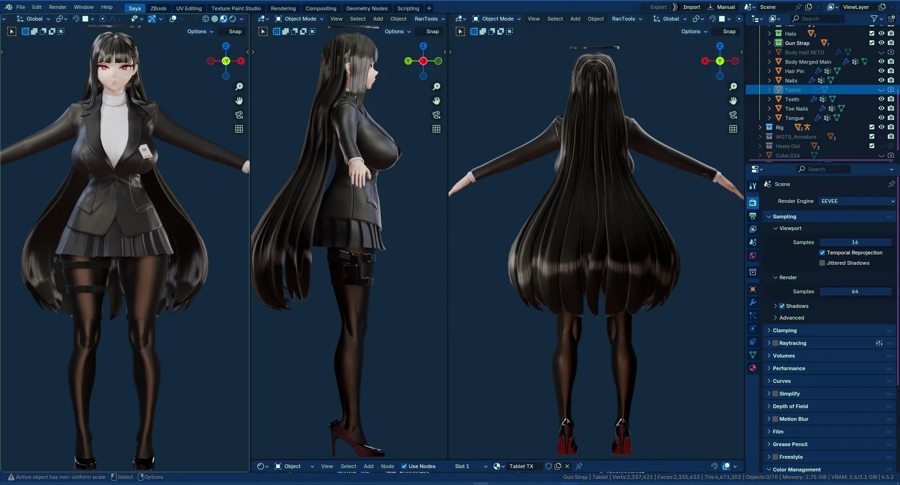The image size is (900, 485).
Task: Click Viewport Samples value field
Action: coord(855,242)
